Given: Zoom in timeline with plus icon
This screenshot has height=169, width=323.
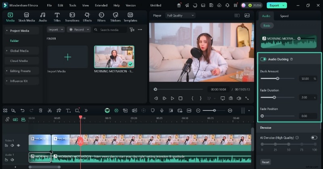Looking at the screenshot, I should pyautogui.click(x=230, y=111).
